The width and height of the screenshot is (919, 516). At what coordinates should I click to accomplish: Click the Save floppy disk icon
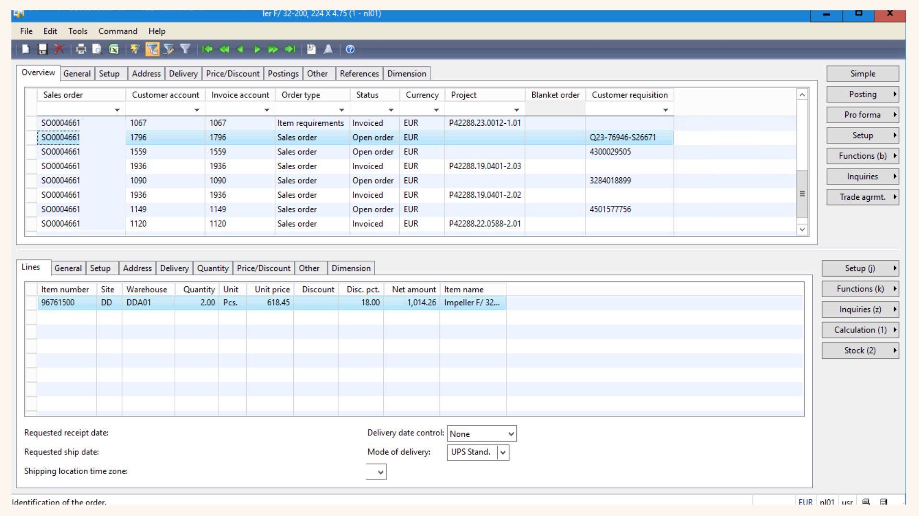[x=43, y=49]
